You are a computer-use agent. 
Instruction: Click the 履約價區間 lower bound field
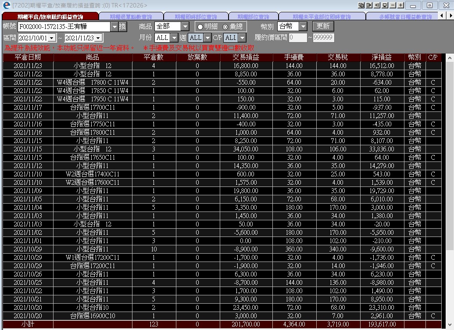coord(298,38)
